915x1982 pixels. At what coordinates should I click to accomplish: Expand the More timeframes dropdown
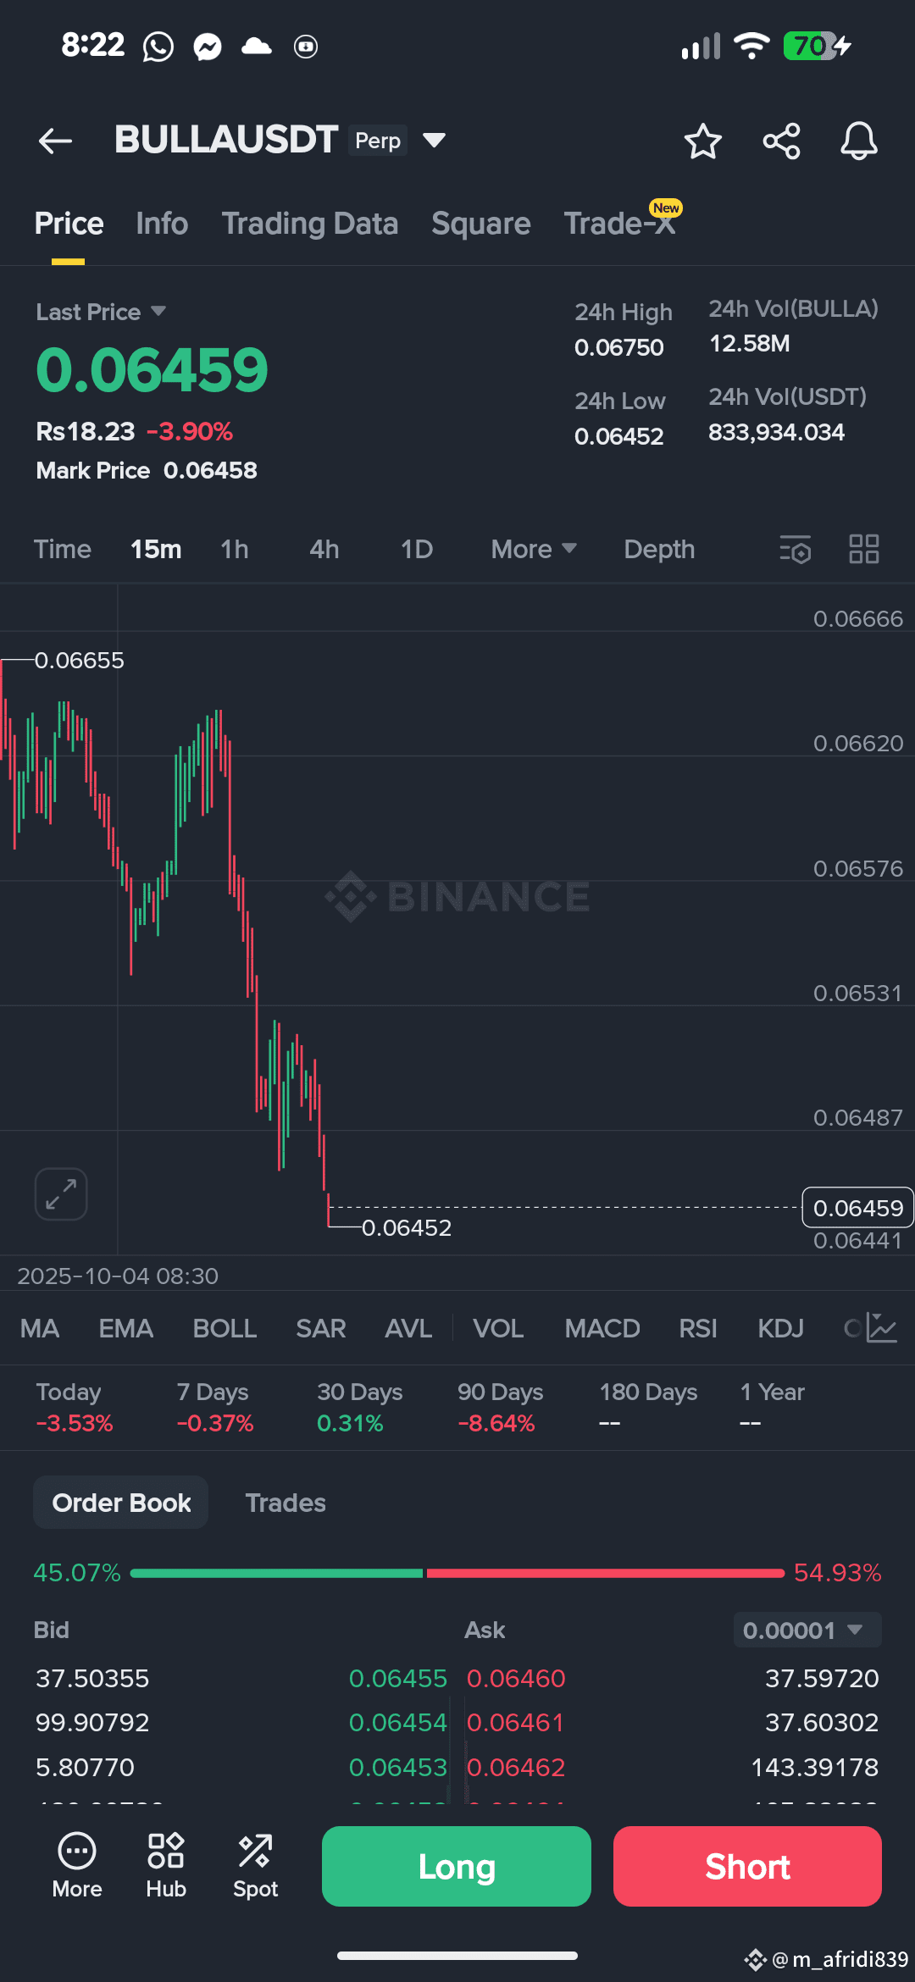click(534, 549)
